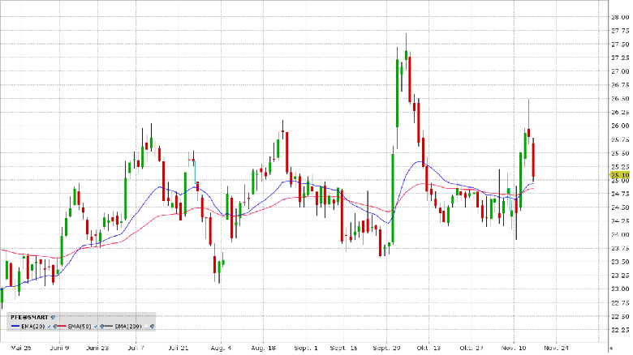Screen dimensions: 633x355
Task: Click the 27.50 price axis label
Action: point(620,45)
